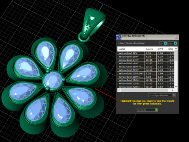This screenshot has height=142, width=189.
Task: Click the metal list scroll-up arrow
Action: 176,49
